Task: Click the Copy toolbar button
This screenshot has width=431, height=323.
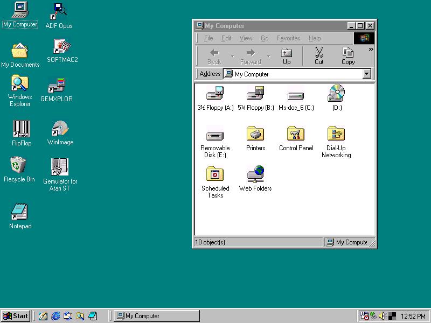Action: click(348, 56)
